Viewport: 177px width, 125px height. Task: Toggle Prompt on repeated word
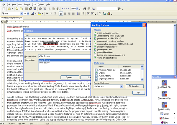tap(95, 58)
